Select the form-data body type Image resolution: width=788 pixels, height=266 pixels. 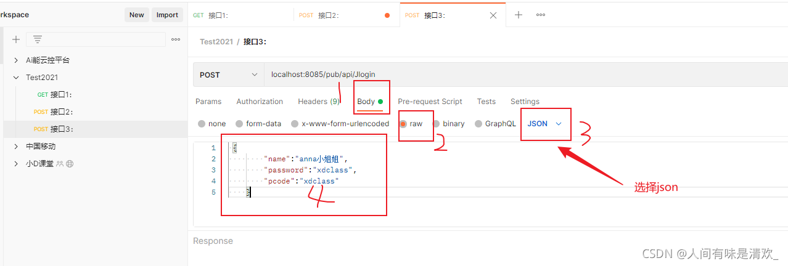point(258,124)
